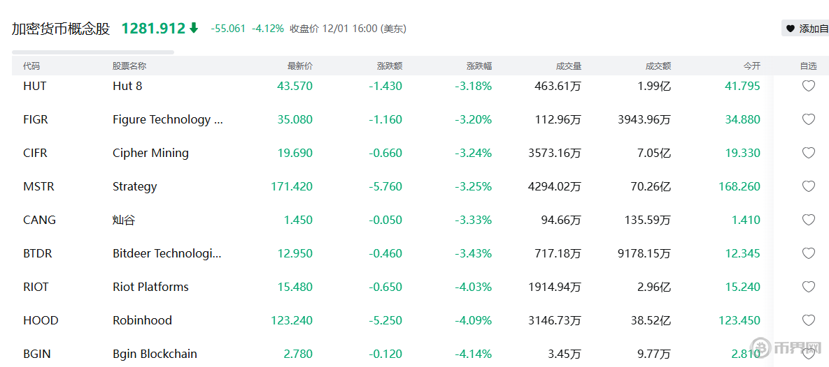Click the 成交额 column header
This screenshot has width=829, height=367.
pyautogui.click(x=658, y=66)
